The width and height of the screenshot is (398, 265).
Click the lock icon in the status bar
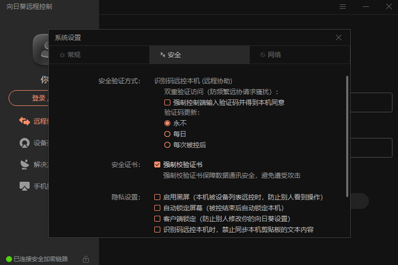coord(86,259)
